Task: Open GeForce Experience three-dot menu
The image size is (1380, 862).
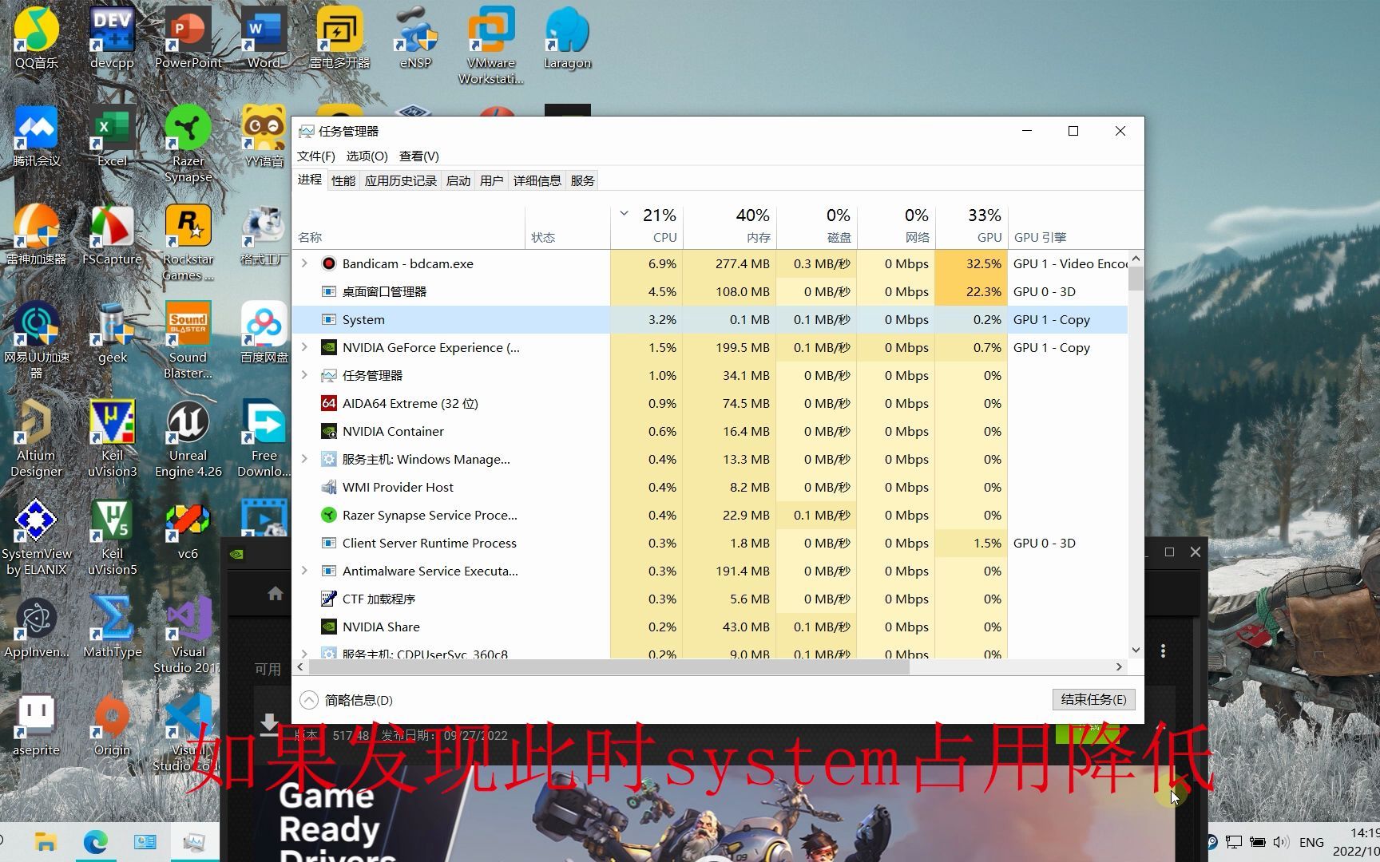Action: click(1163, 651)
